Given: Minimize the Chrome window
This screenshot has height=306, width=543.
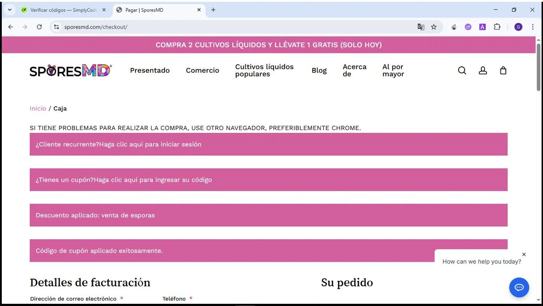Looking at the screenshot, I should [x=496, y=10].
